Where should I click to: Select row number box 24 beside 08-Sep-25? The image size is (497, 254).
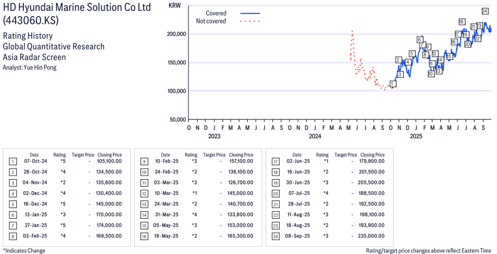coord(275,235)
